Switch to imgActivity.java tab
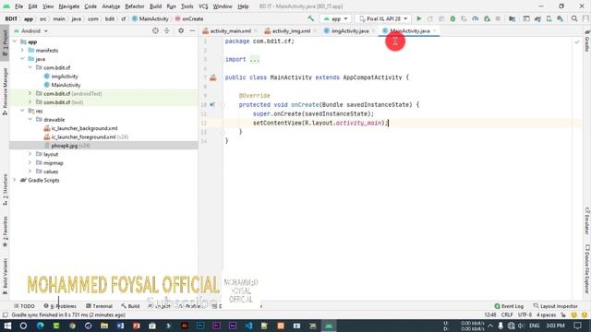 click(350, 30)
